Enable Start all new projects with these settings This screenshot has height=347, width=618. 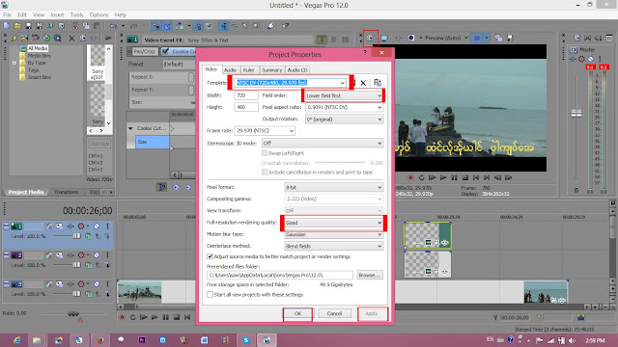(x=210, y=294)
